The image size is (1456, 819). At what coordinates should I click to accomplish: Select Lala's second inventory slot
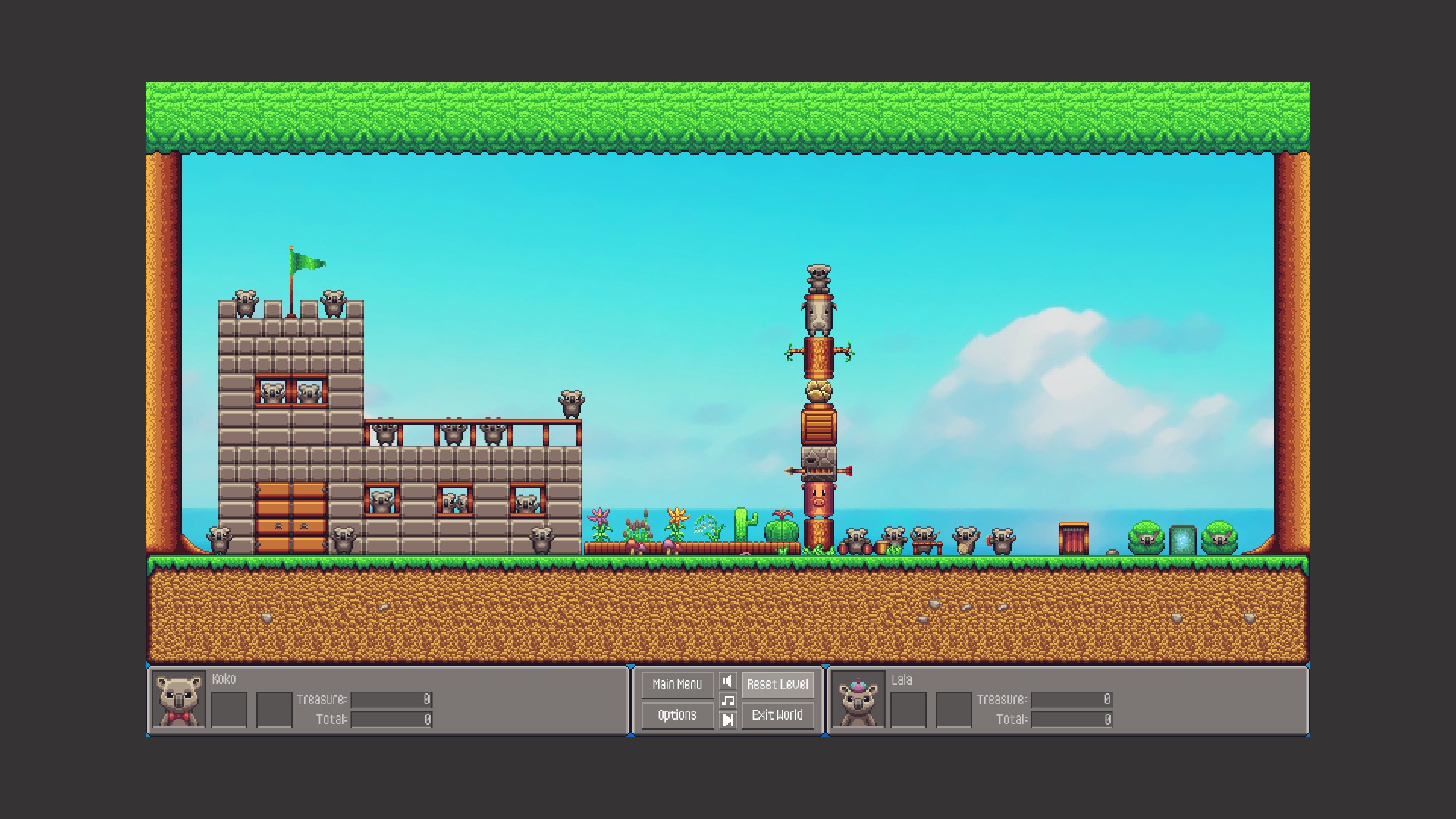[x=954, y=710]
